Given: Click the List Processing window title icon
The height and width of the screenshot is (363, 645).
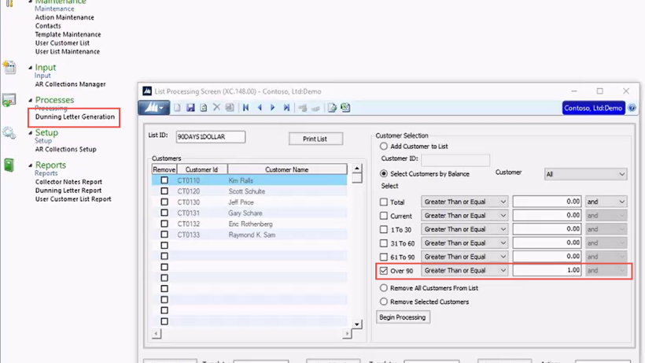Looking at the screenshot, I should [x=147, y=91].
